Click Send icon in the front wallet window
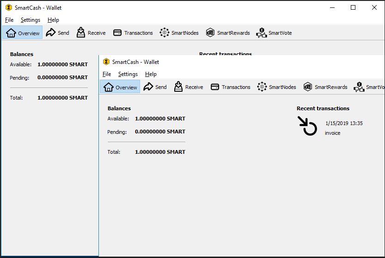This screenshot has width=385, height=258. [x=148, y=87]
